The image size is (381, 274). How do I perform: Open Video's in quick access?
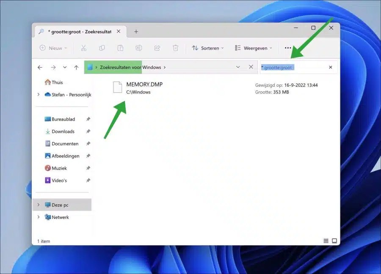click(55, 180)
